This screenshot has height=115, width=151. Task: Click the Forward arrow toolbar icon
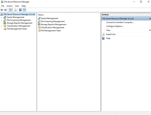point(5,10)
